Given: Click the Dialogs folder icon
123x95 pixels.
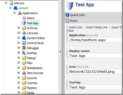Looking at the screenshot, I should coord(24,58).
